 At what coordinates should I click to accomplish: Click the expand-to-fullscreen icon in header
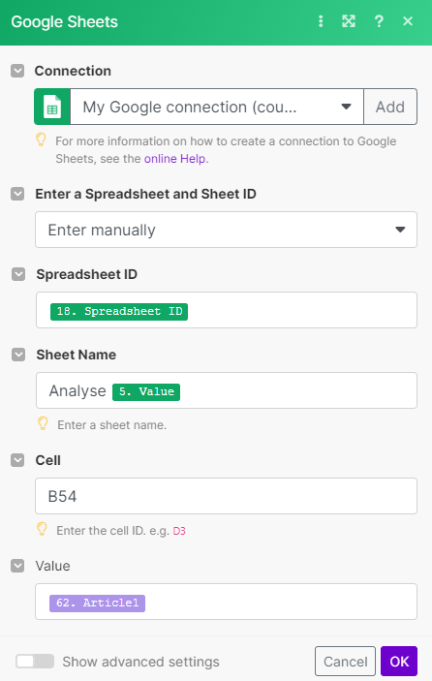pyautogui.click(x=349, y=21)
